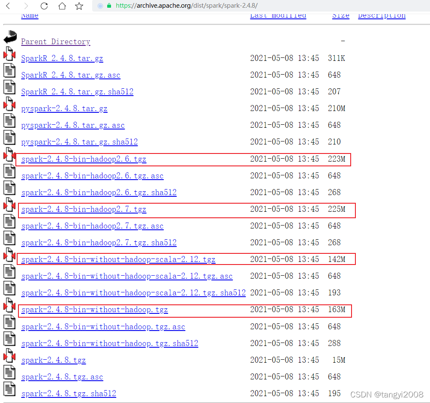Open spark-2.4.8.tgz.asc link

pos(62,377)
